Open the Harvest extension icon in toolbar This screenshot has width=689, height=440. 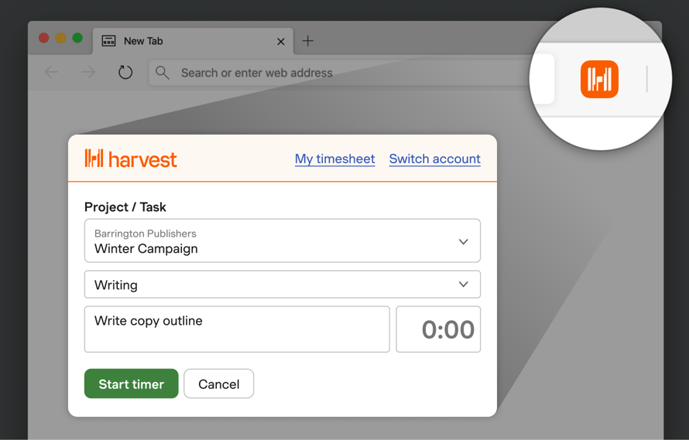(x=599, y=79)
